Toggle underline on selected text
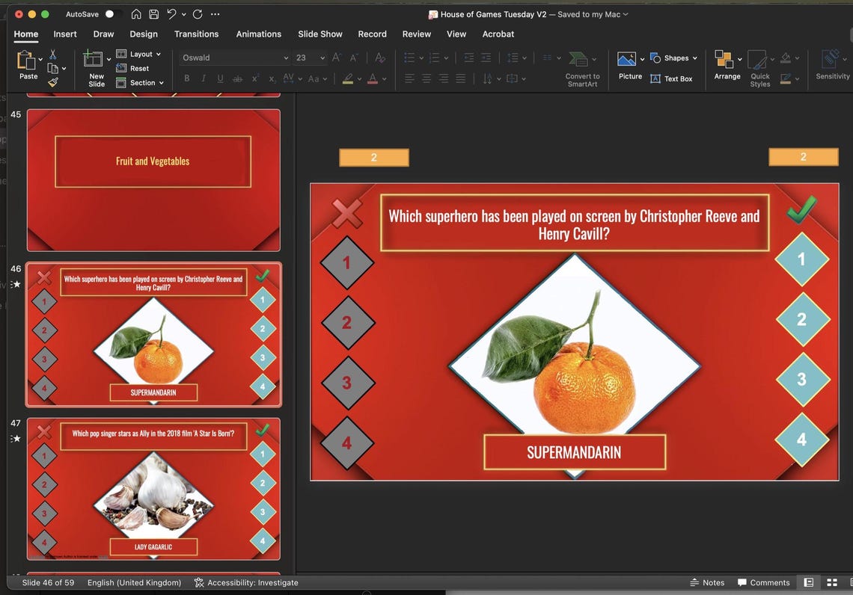The width and height of the screenshot is (853, 595). coord(220,78)
